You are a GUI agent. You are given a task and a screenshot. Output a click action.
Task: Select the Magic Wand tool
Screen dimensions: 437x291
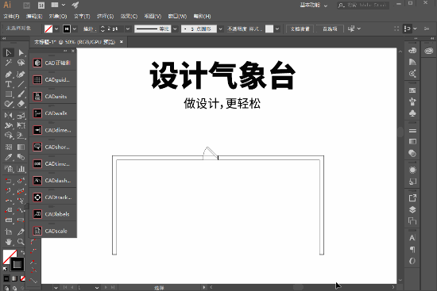coord(9,63)
